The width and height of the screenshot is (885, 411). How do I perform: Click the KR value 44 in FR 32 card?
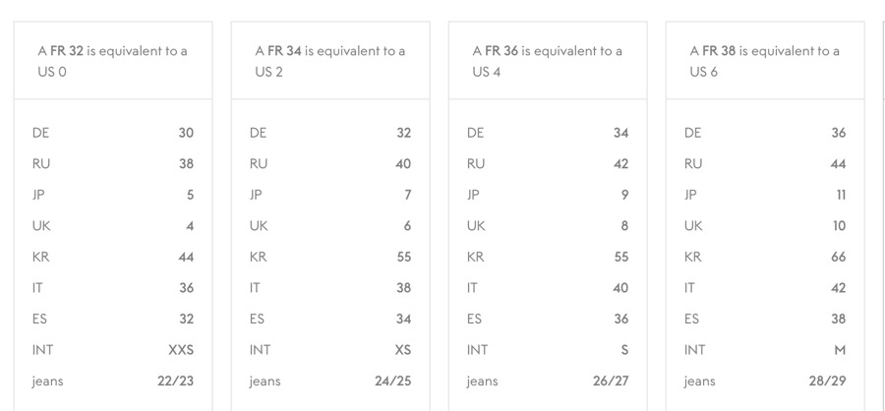tap(186, 258)
